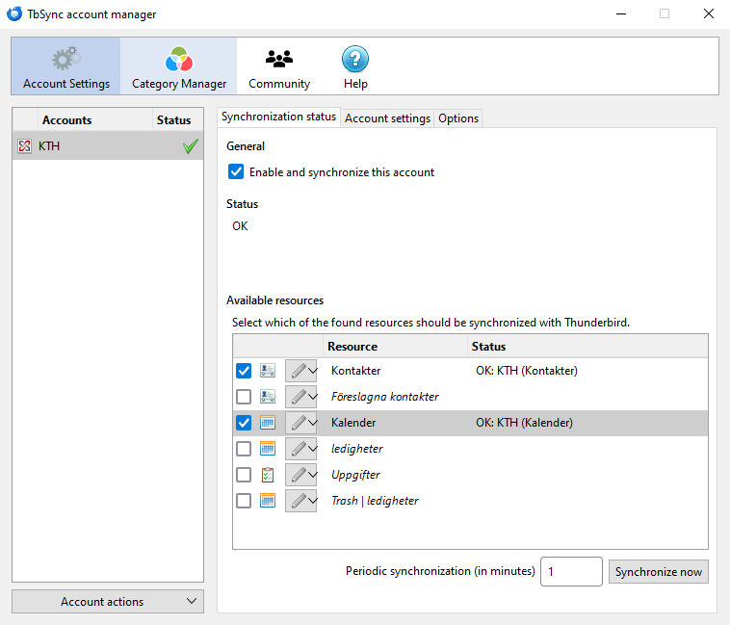Open the Category Manager icon
730x625 pixels.
coord(178,59)
